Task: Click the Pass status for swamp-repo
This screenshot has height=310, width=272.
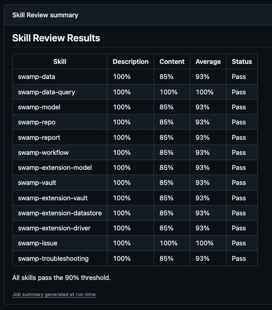Action: (x=239, y=122)
